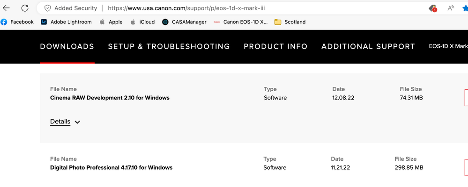The height and width of the screenshot is (187, 468).
Task: Click the 298.85 MB file size
Action: point(409,168)
